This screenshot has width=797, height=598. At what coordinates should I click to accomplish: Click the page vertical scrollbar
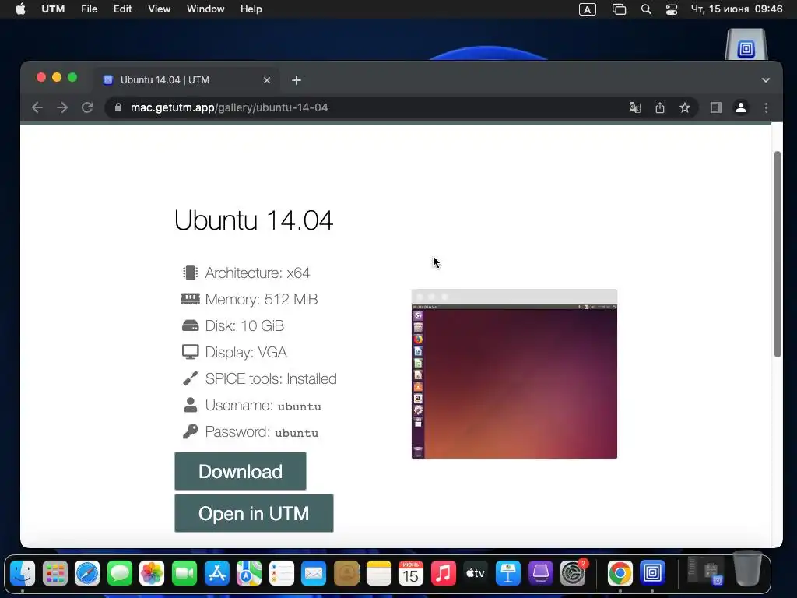(778, 255)
